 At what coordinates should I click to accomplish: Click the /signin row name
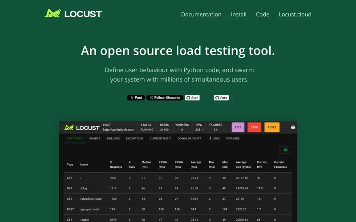point(85,220)
